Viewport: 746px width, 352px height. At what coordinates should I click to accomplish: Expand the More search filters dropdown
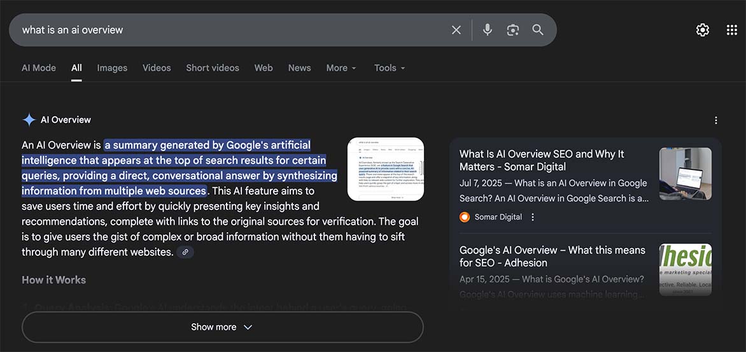341,68
